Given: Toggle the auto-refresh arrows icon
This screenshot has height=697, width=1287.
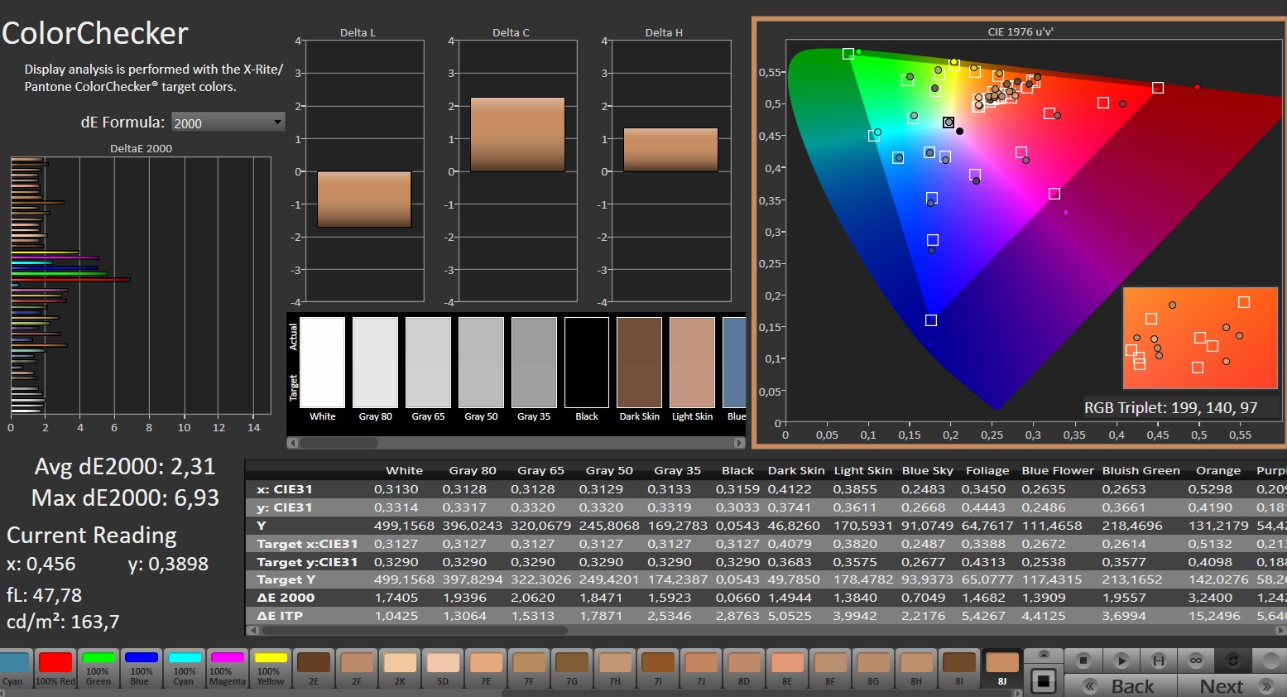Looking at the screenshot, I should point(1232,660).
